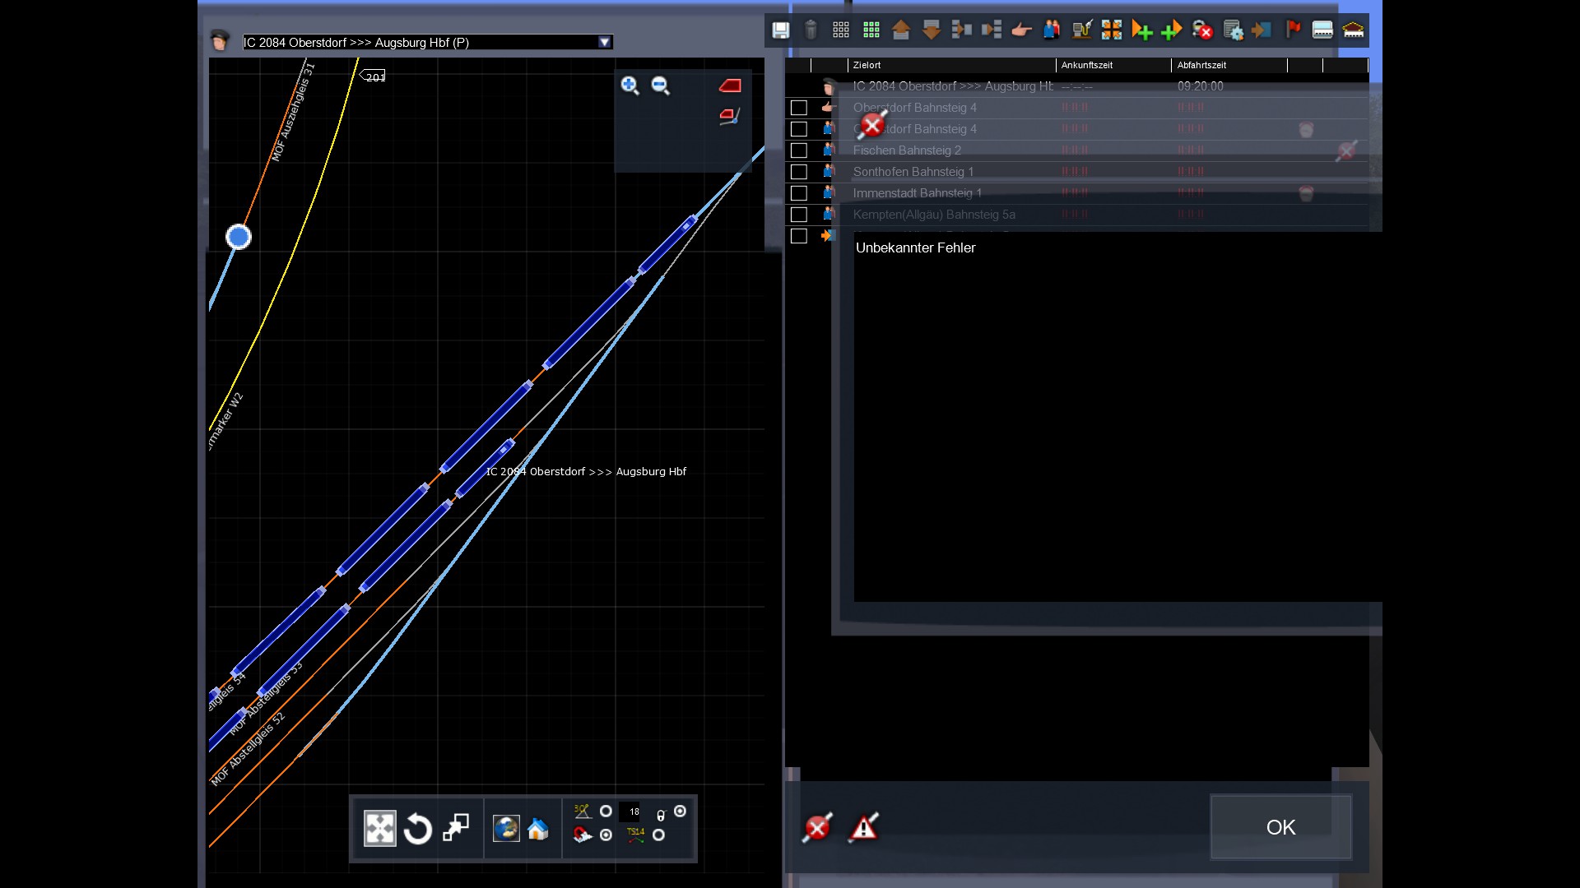The image size is (1580, 888).
Task: Toggle the magnet snap radio button
Action: point(606,835)
